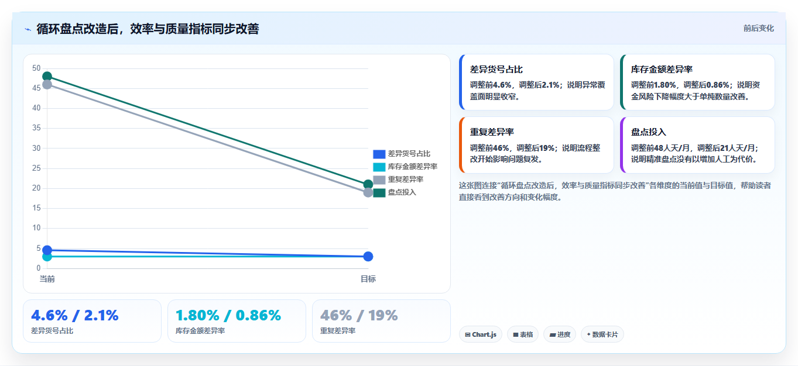Click the 表格 tag
The height and width of the screenshot is (366, 798).
tap(523, 334)
